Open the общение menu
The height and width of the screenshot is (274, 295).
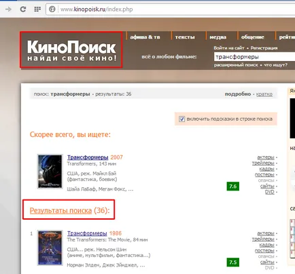click(253, 37)
